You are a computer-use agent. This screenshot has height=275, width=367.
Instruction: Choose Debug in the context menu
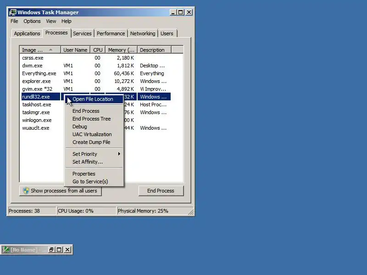[x=94, y=126]
